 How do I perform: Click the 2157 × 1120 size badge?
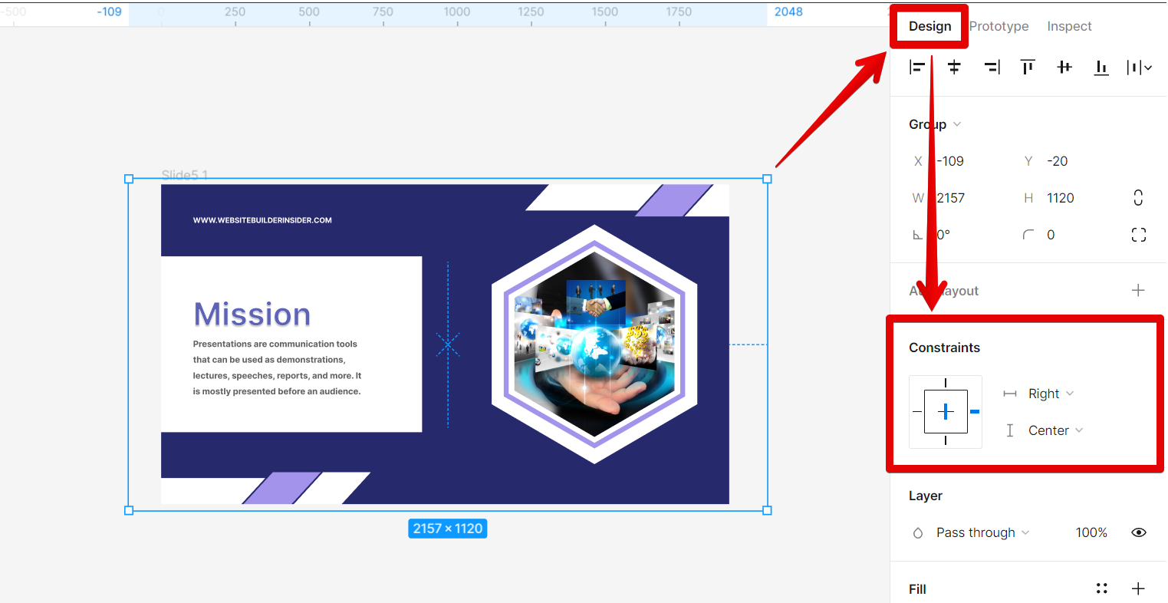(x=448, y=529)
